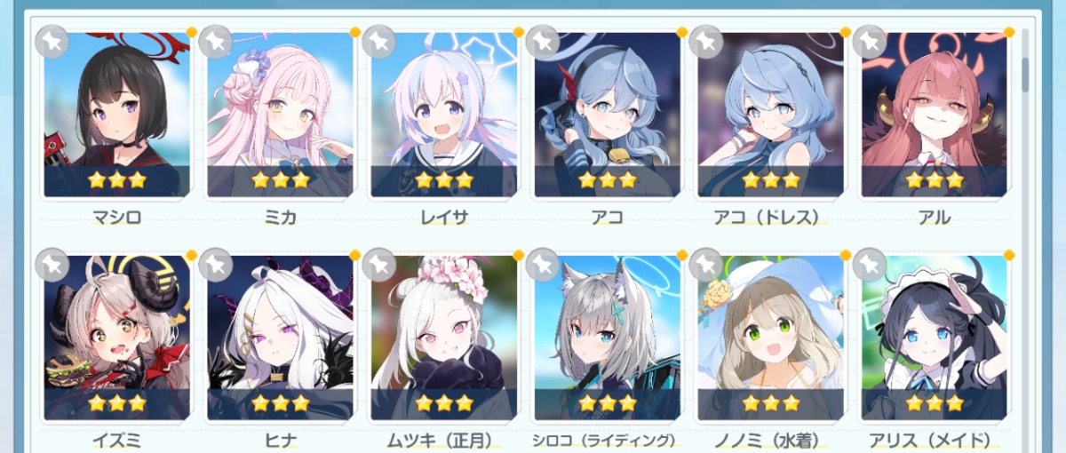Select the イズミ character portrait
1066x453 pixels.
116,338
